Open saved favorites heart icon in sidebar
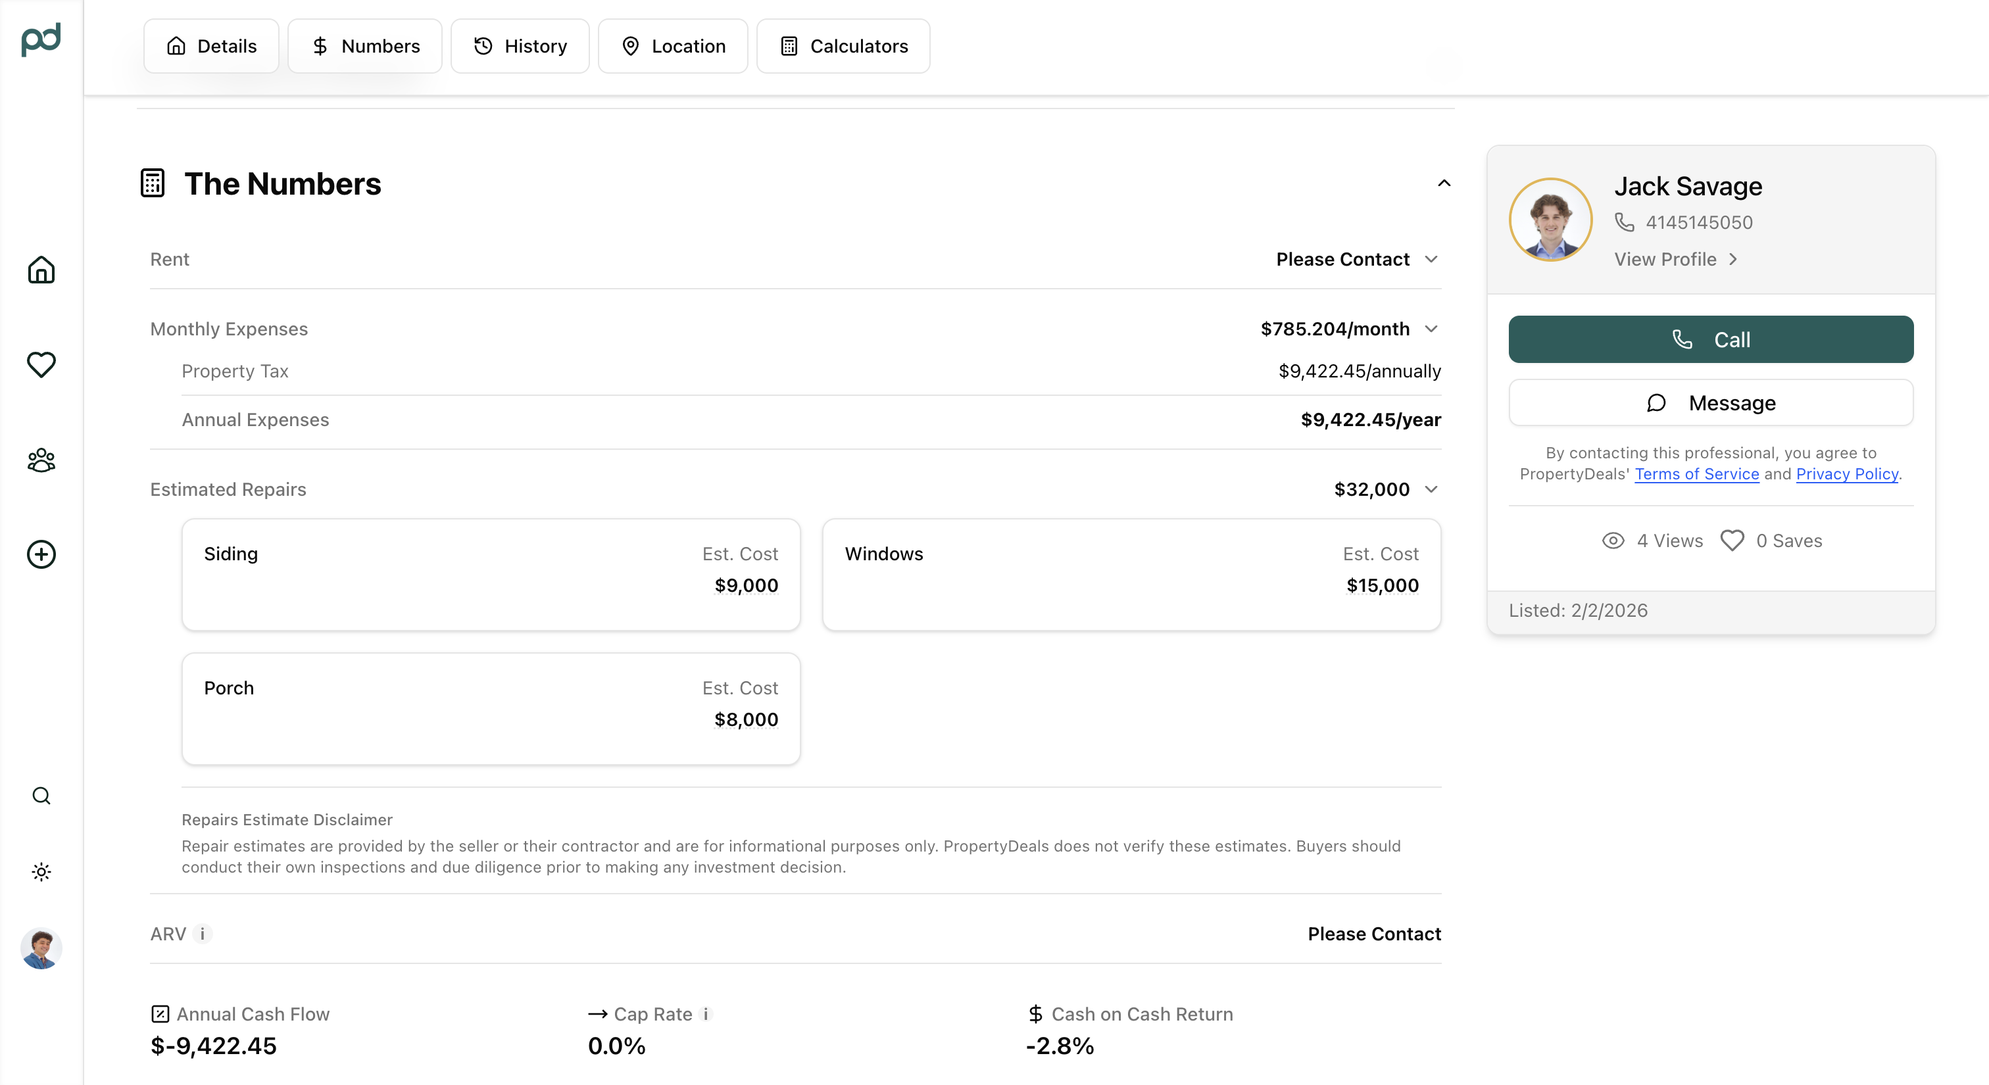The height and width of the screenshot is (1085, 1989). [41, 364]
